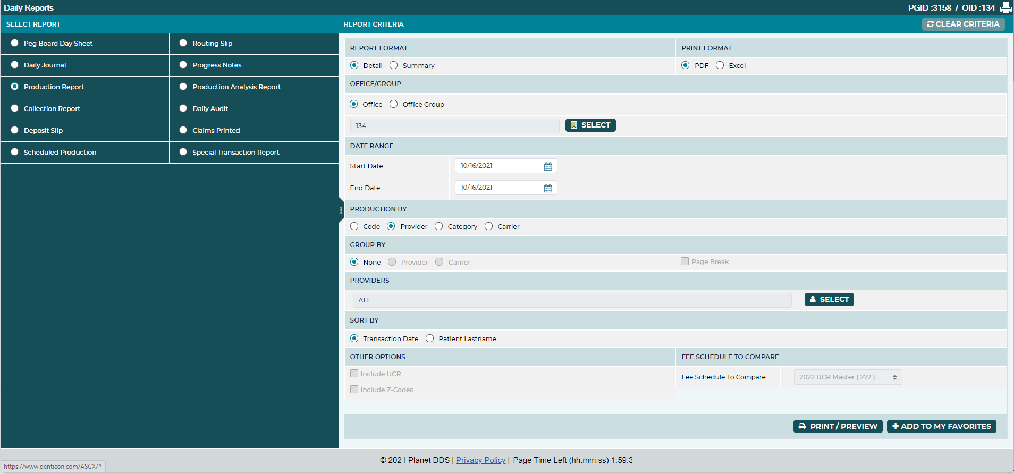1014x474 pixels.
Task: Set Production By to Carrier
Action: pos(489,226)
